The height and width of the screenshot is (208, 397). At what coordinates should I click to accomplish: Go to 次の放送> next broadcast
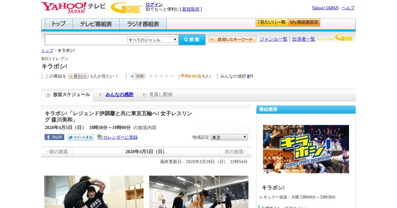(x=235, y=152)
